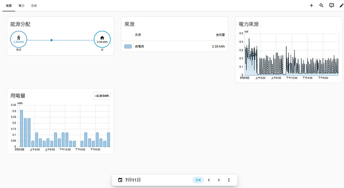Click the 電力來源 power chart area

(x=292, y=54)
